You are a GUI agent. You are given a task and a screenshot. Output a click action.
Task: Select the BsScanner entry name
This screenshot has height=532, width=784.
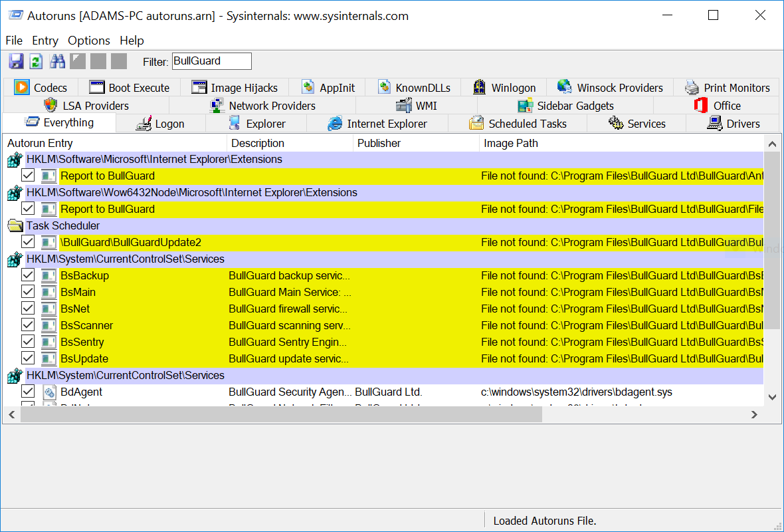(x=86, y=325)
